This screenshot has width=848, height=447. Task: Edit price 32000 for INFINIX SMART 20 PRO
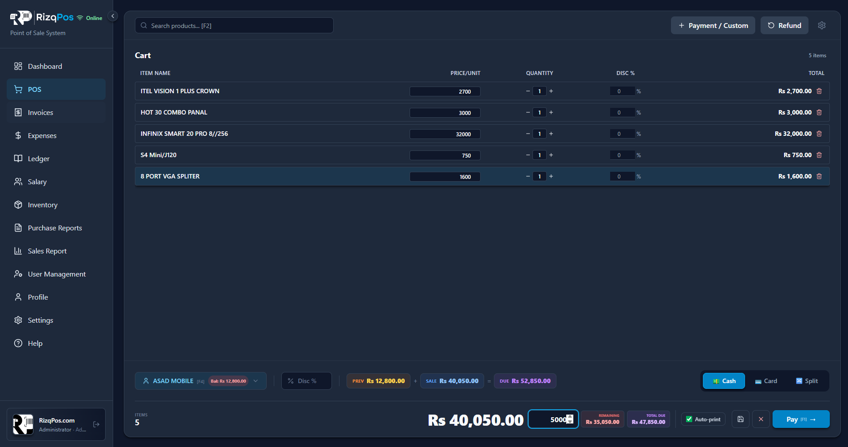pos(445,134)
